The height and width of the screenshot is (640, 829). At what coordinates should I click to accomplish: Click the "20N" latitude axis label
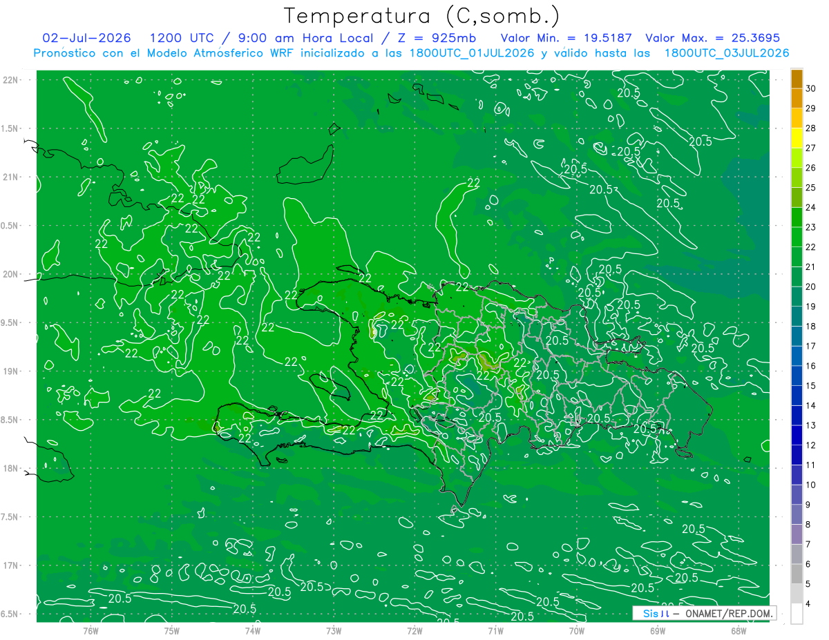pos(10,274)
